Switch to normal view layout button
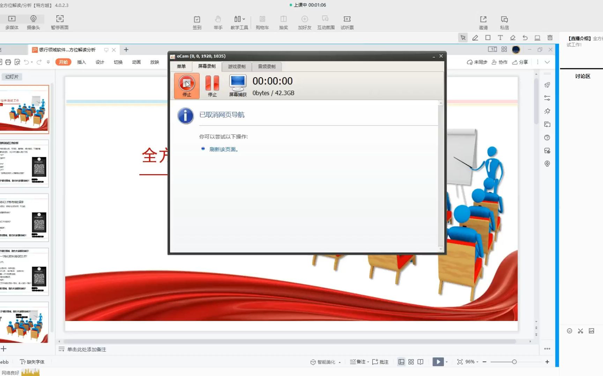Screen dimensions: 603x376 401,362
